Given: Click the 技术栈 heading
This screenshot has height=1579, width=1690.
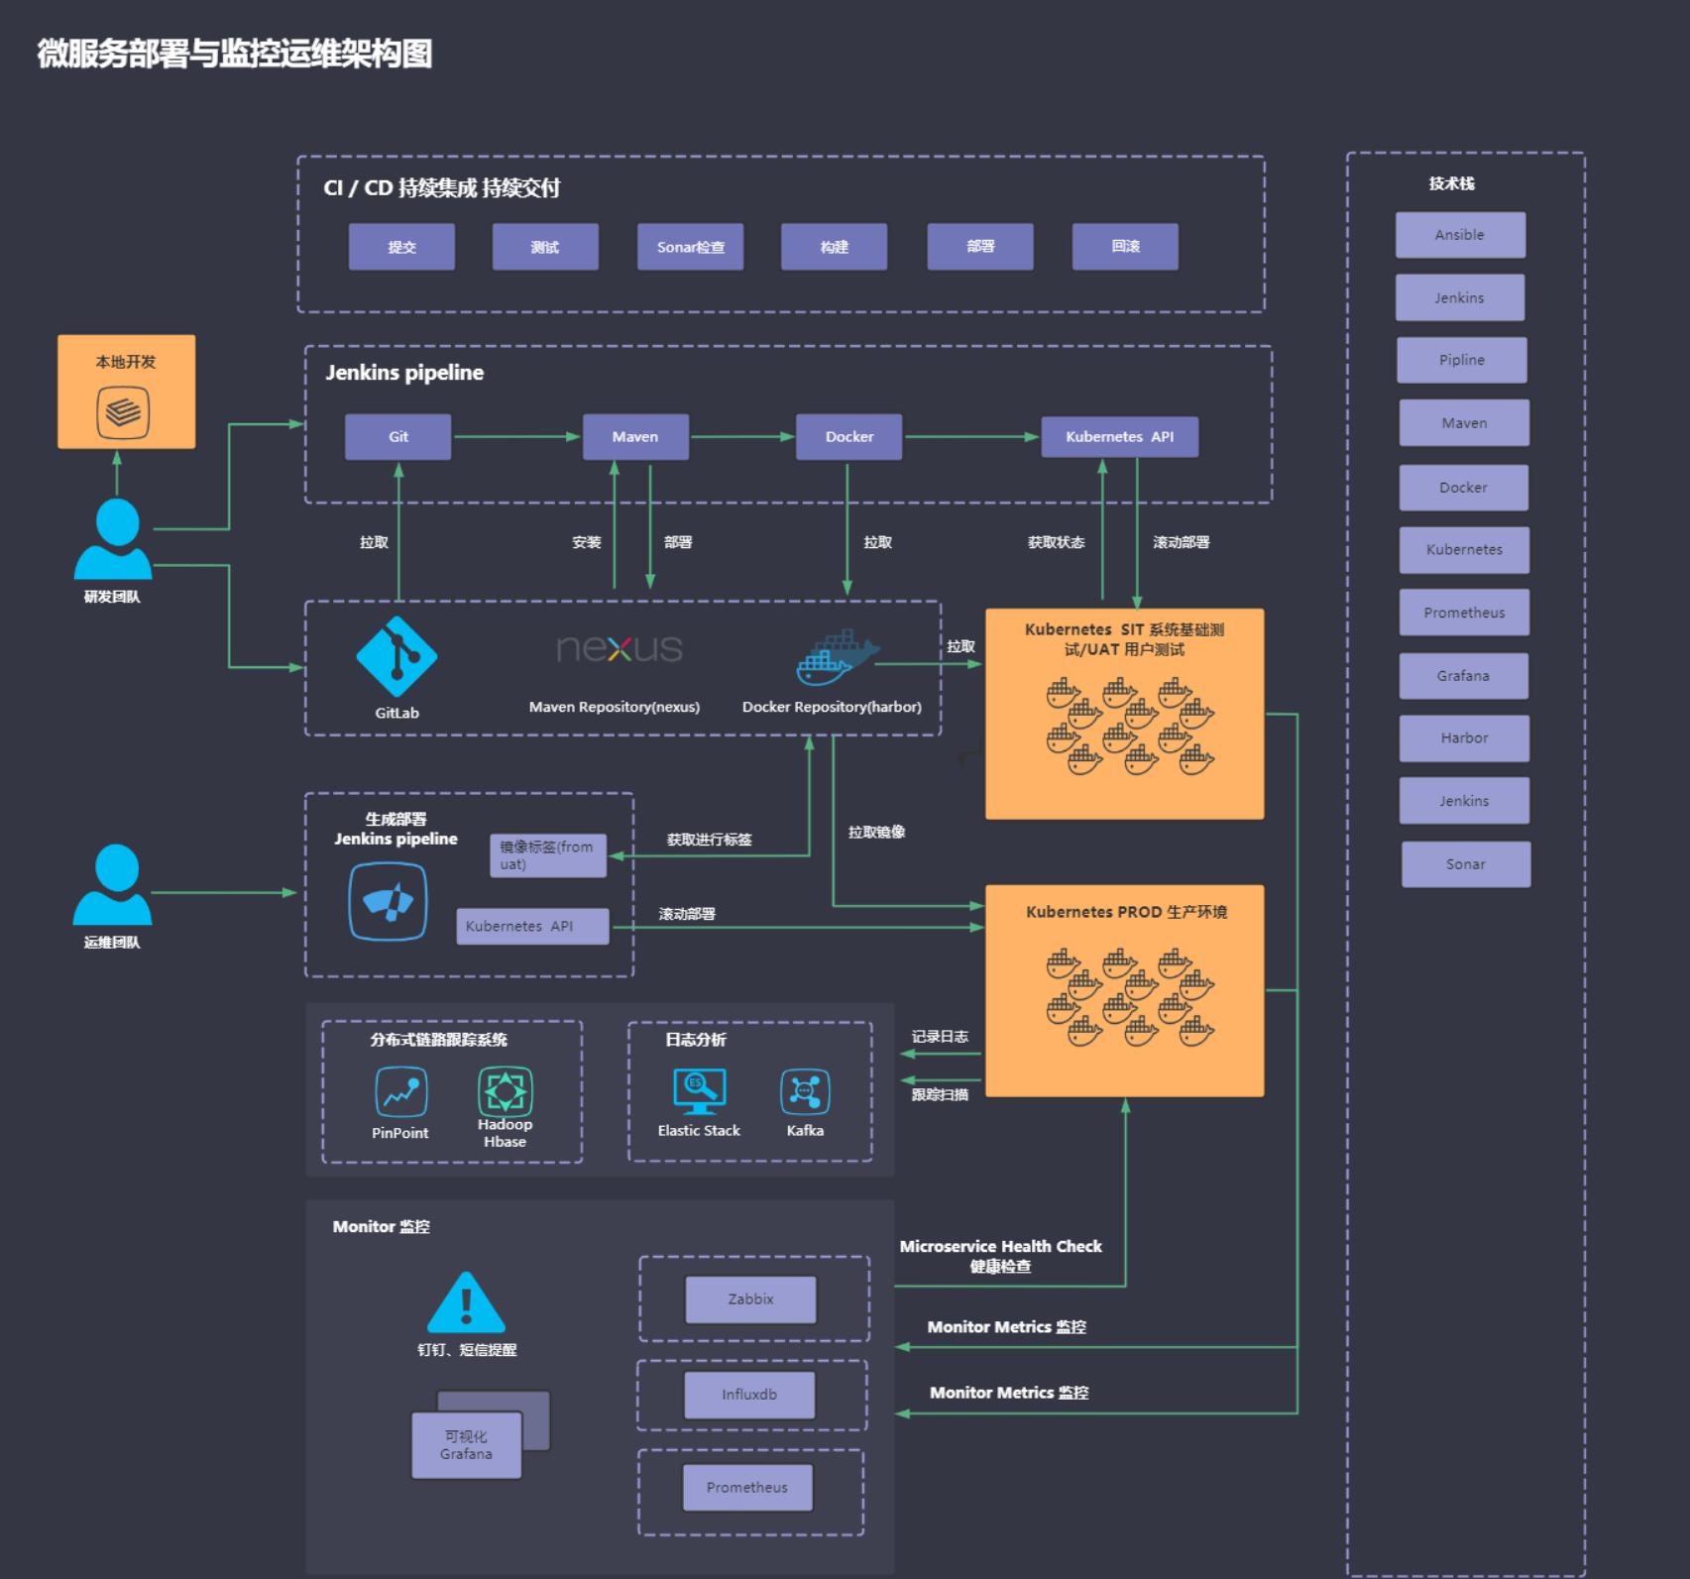Looking at the screenshot, I should 1452,183.
